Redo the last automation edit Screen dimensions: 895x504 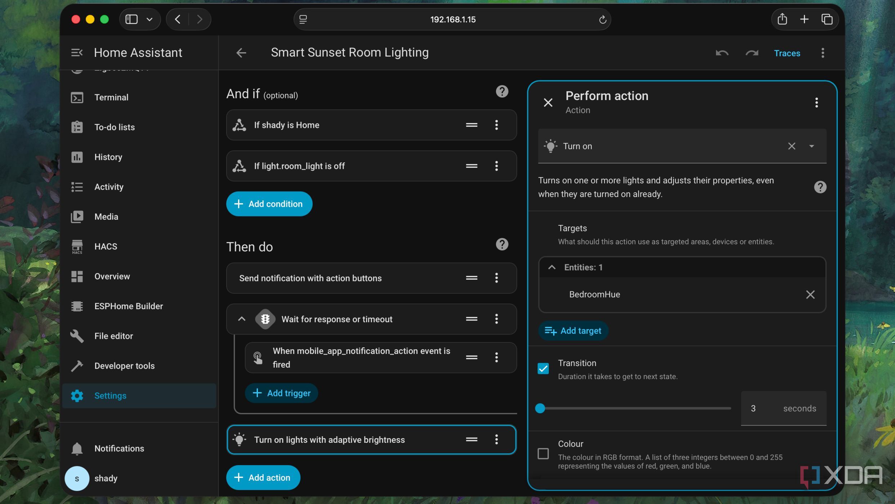click(x=752, y=53)
